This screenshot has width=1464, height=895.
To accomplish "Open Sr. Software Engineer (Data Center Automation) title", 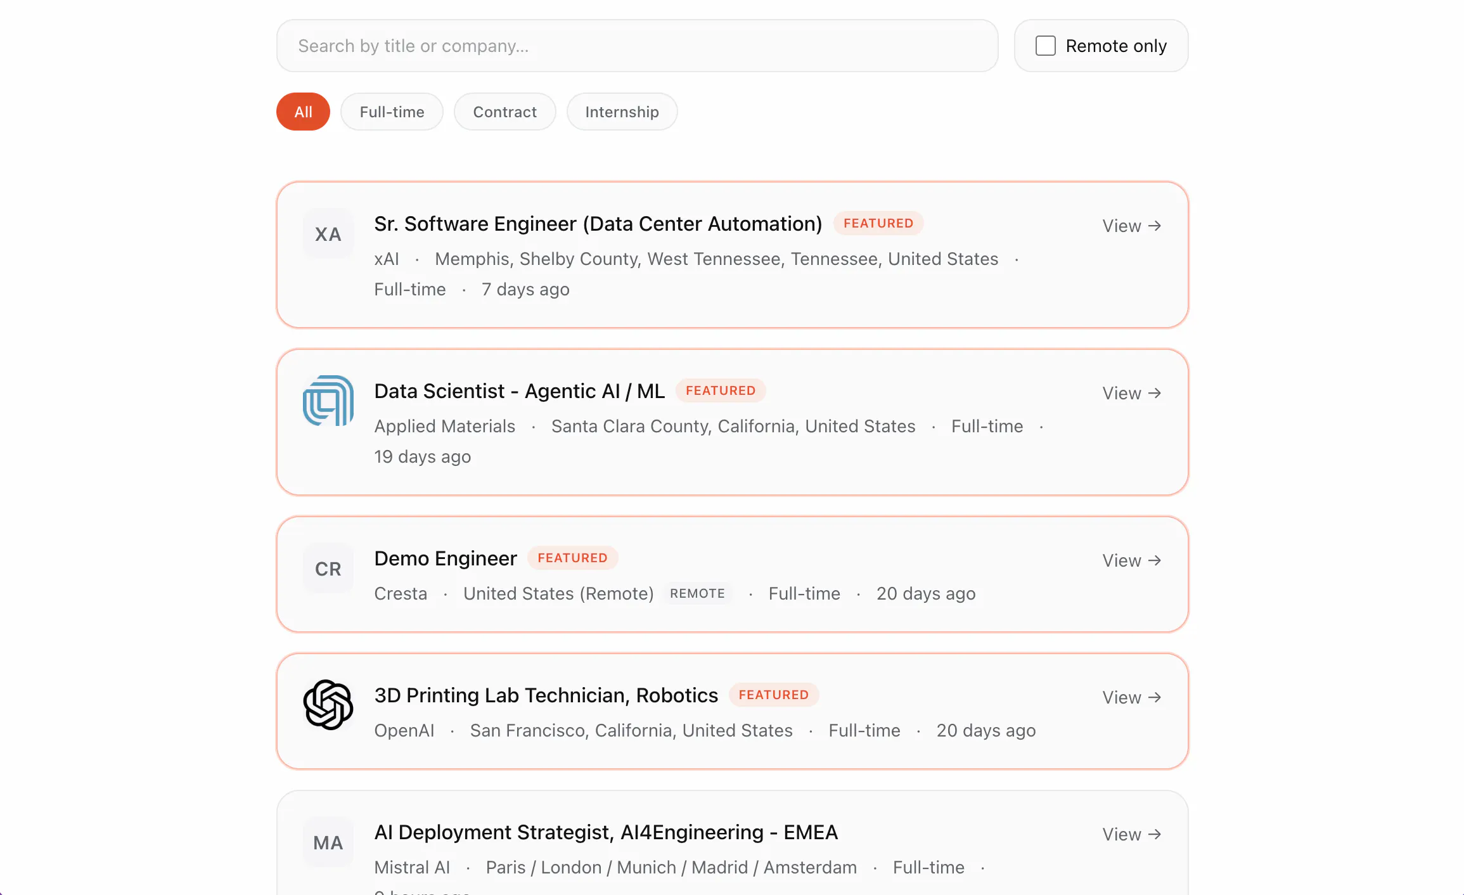I will coord(598,224).
